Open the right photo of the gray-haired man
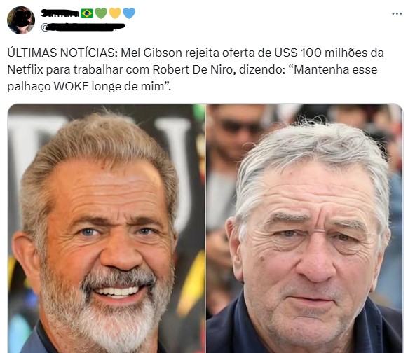 (304, 228)
